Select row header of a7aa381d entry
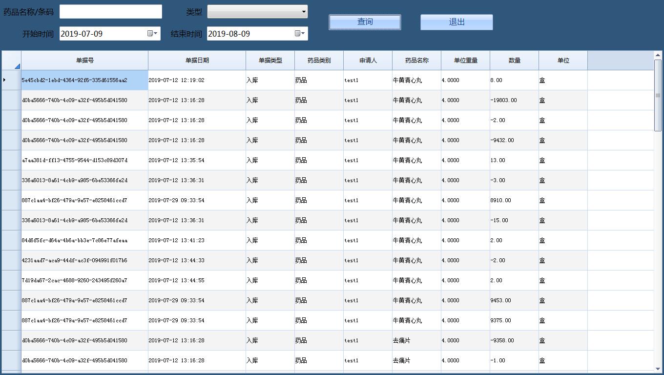Screen dimensions: 664x375 [x=11, y=160]
